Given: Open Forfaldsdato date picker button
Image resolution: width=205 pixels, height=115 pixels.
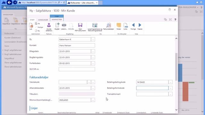Looking at the screenshot, I should coord(93,63).
